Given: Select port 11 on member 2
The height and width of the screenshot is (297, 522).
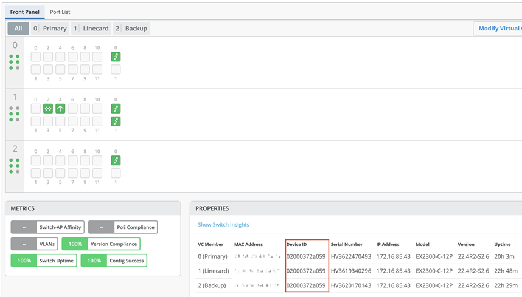Looking at the screenshot, I should tap(97, 173).
